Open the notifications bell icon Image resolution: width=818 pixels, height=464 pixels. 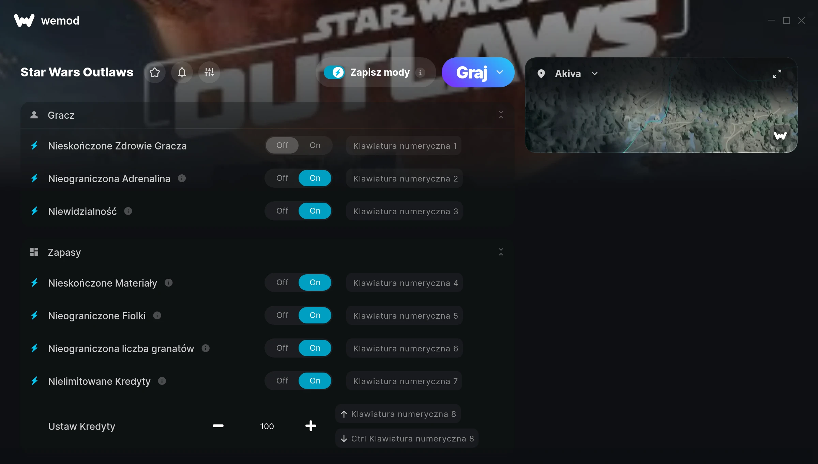click(182, 72)
